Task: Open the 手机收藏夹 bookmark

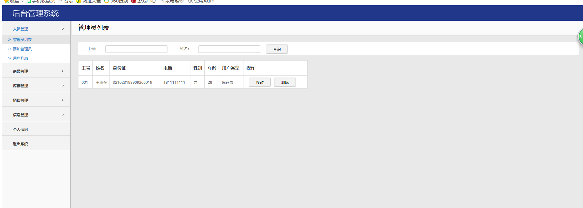Action: (41, 1)
